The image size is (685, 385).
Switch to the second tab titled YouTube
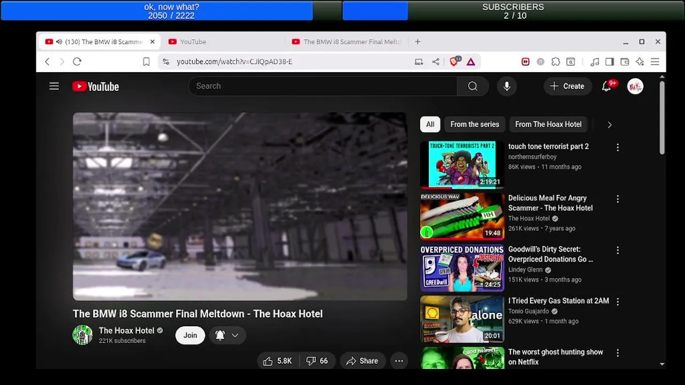coord(222,42)
